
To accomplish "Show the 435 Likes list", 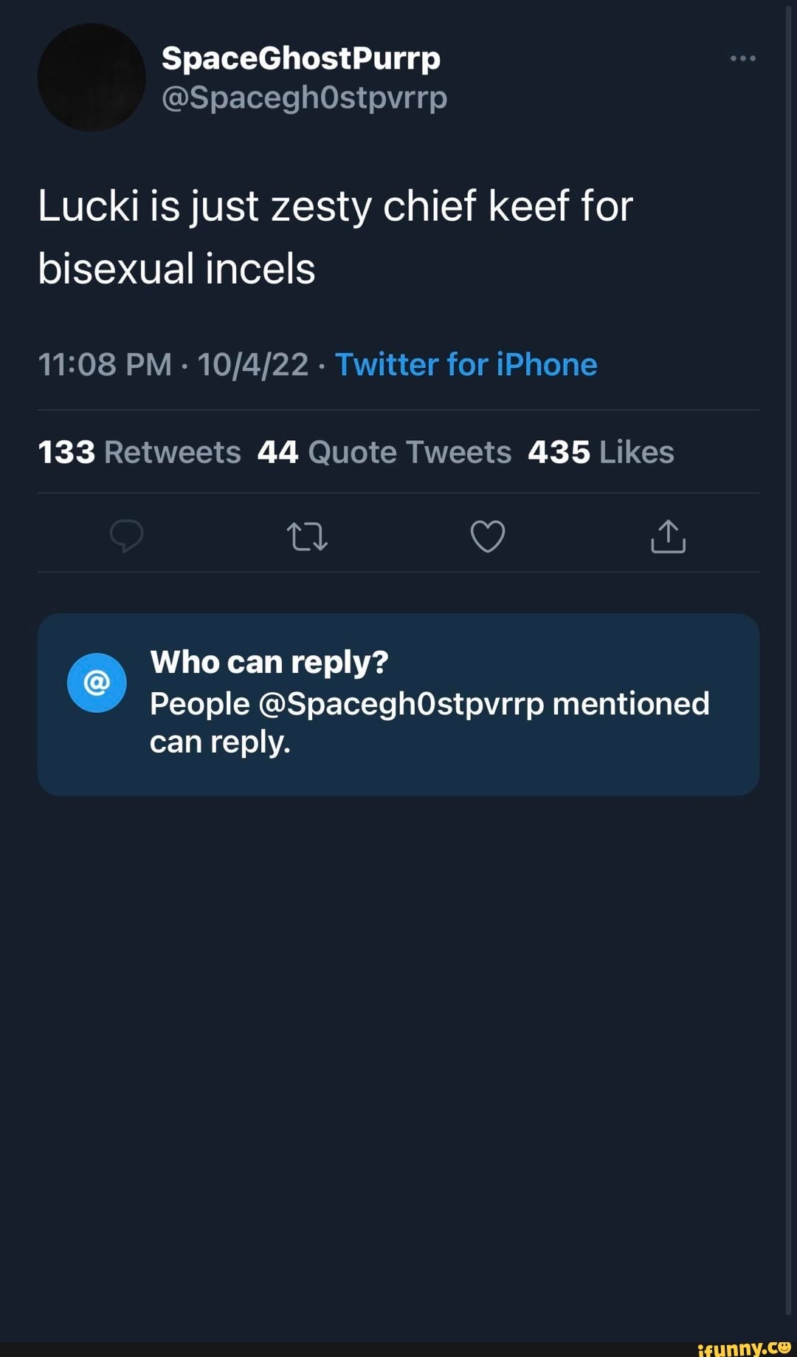I will pyautogui.click(x=601, y=452).
